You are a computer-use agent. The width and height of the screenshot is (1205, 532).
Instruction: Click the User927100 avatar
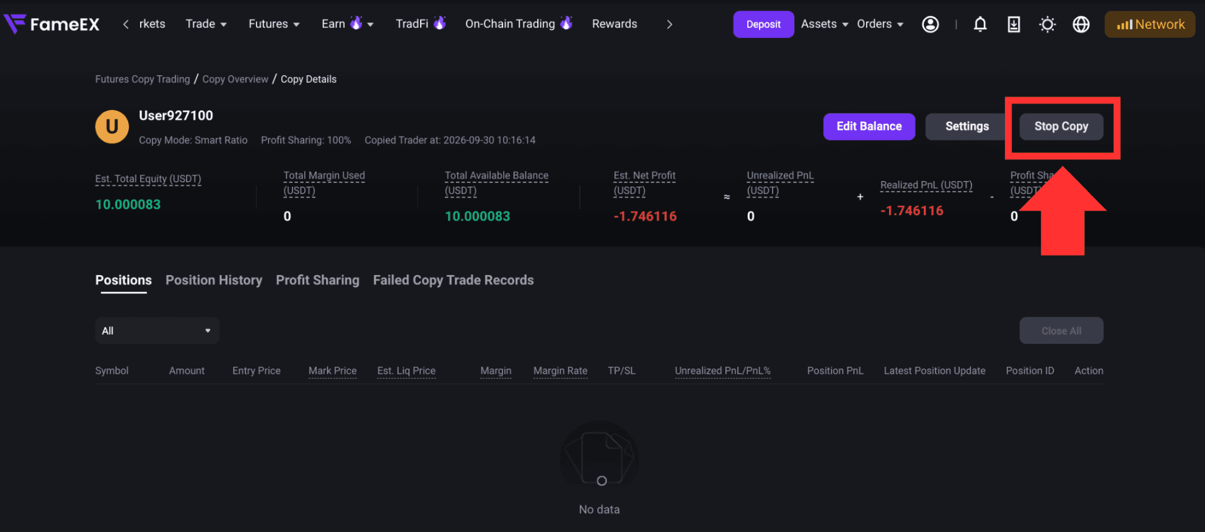[x=112, y=126]
